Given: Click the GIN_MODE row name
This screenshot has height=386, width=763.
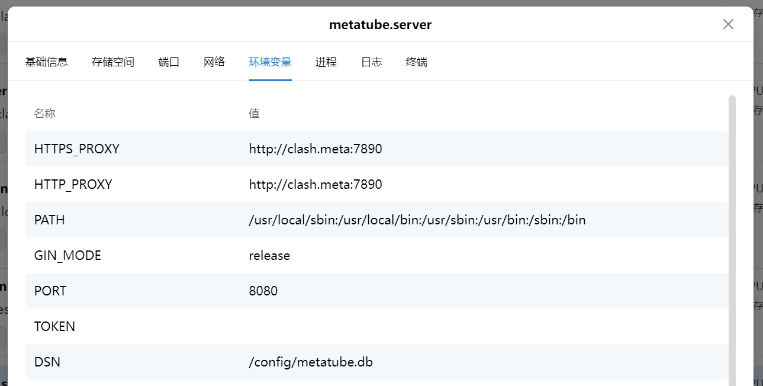Looking at the screenshot, I should coord(67,256).
